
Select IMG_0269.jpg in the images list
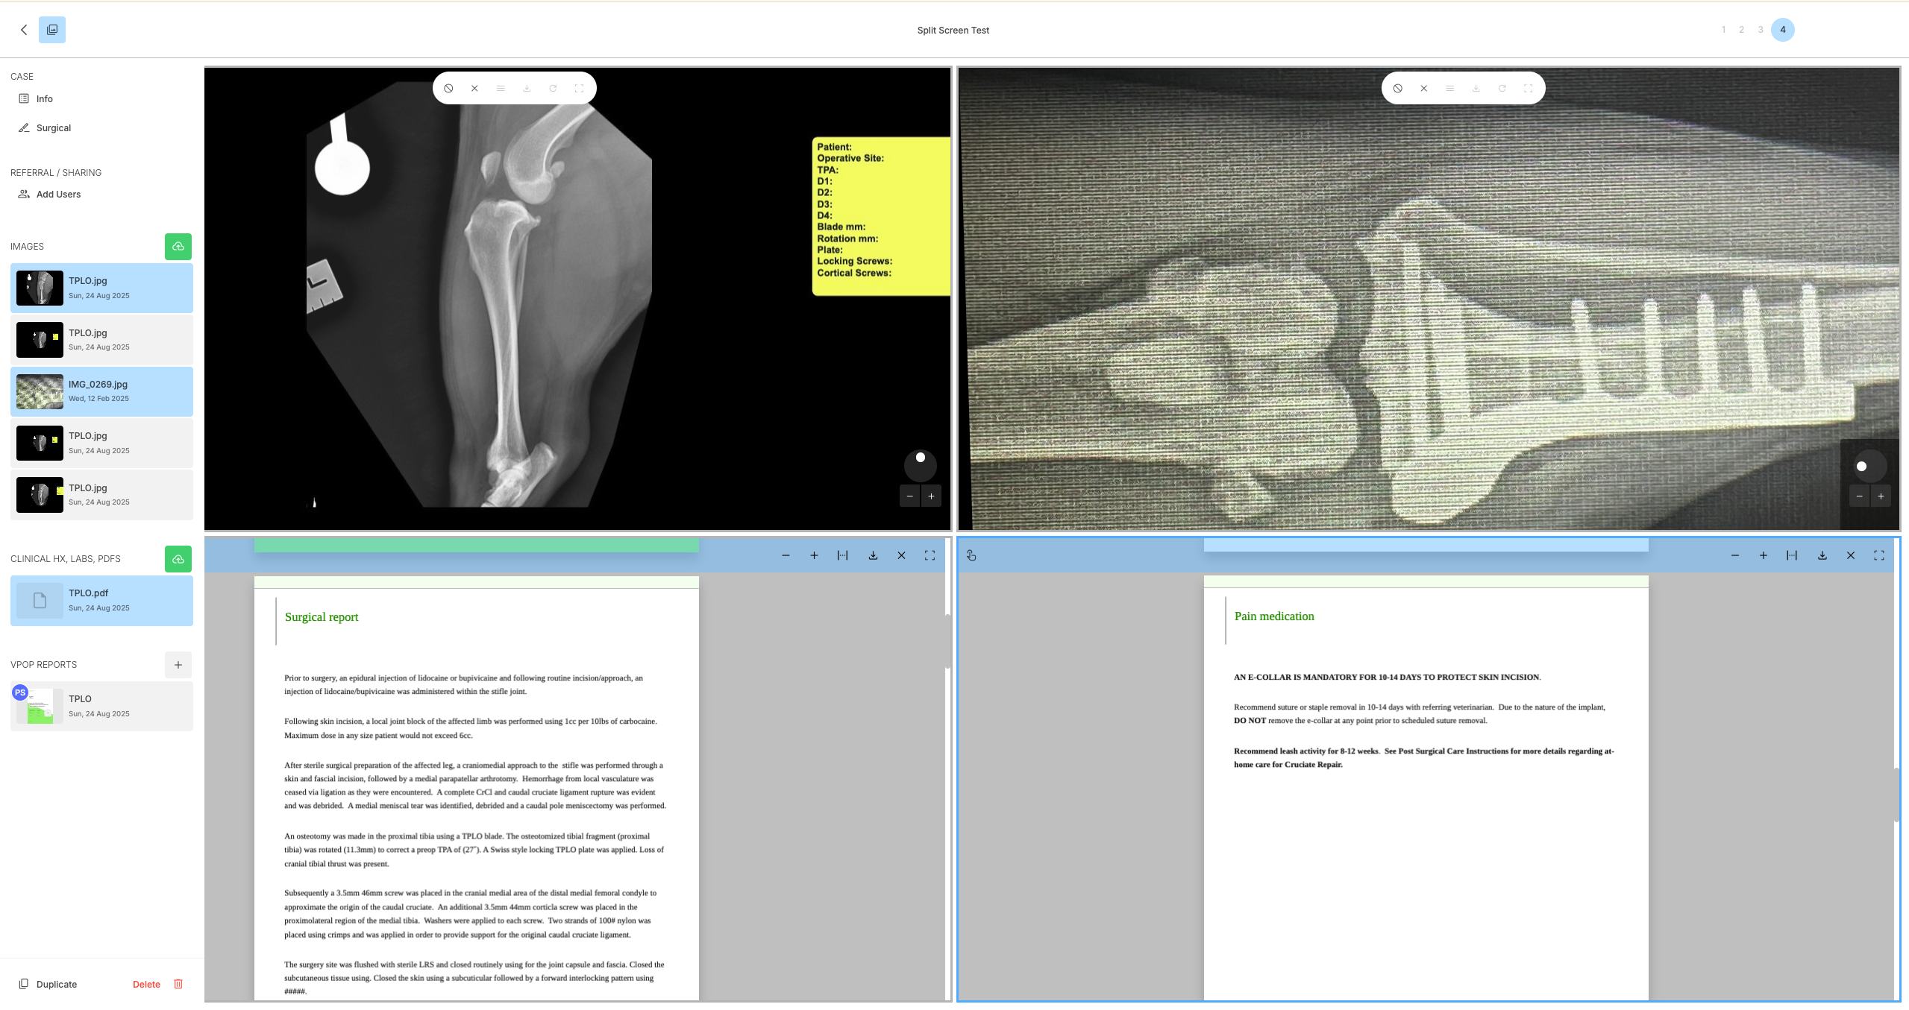click(x=101, y=391)
